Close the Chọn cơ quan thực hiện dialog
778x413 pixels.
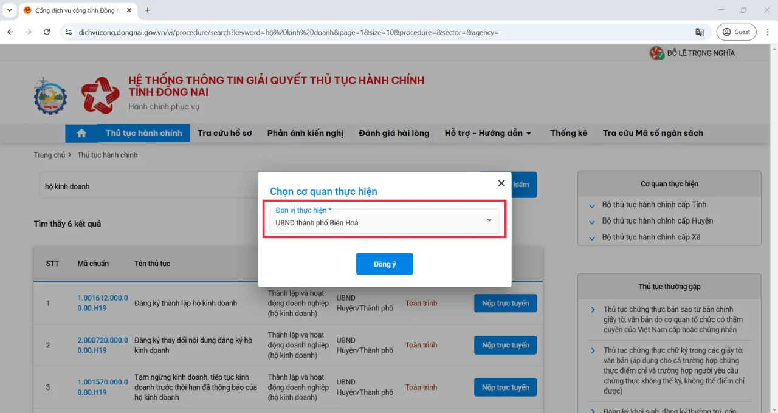pos(501,183)
